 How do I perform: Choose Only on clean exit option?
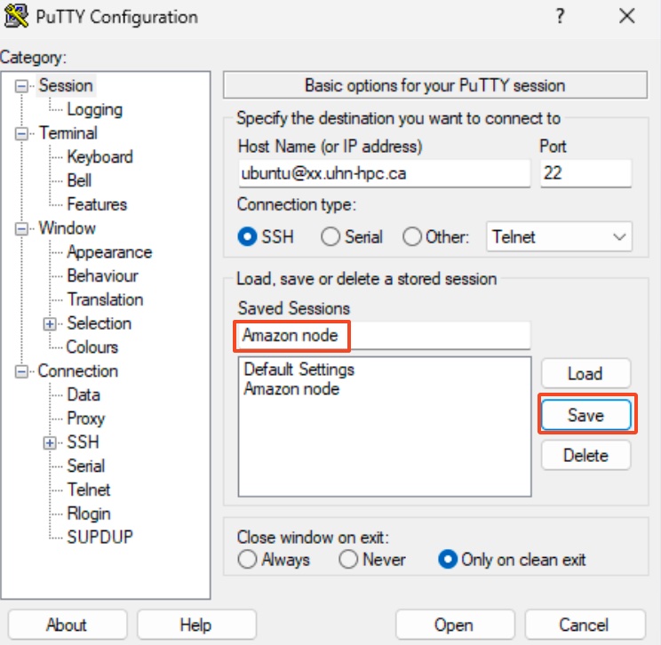pyautogui.click(x=448, y=560)
